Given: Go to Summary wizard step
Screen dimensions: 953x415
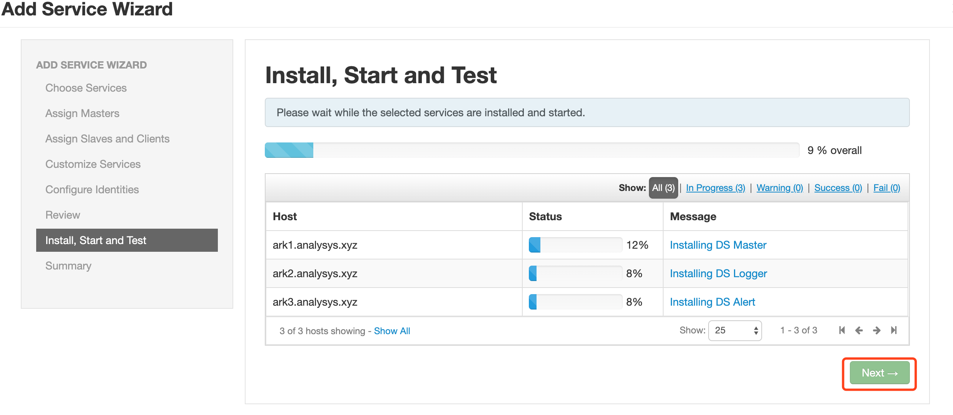Looking at the screenshot, I should (68, 266).
